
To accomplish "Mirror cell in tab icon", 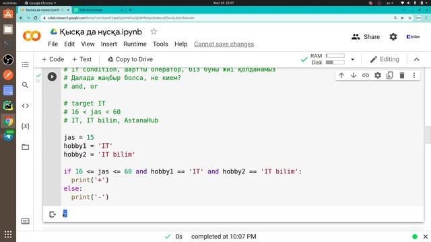I will point(390,75).
